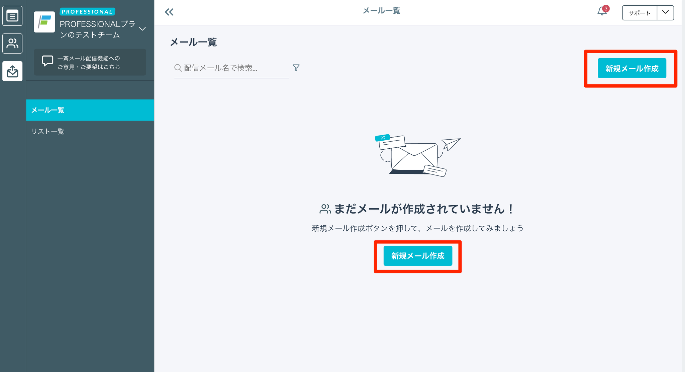This screenshot has width=685, height=372.
Task: Expand the PROFESSIONAL team switcher chevron
Action: 142,29
